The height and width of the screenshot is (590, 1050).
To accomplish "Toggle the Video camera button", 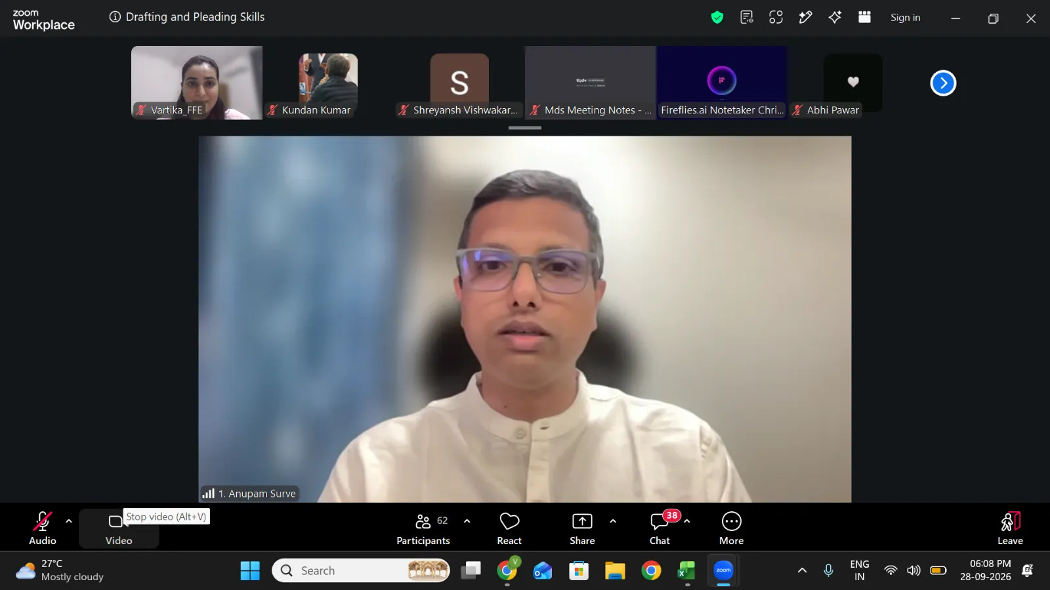I will [119, 528].
